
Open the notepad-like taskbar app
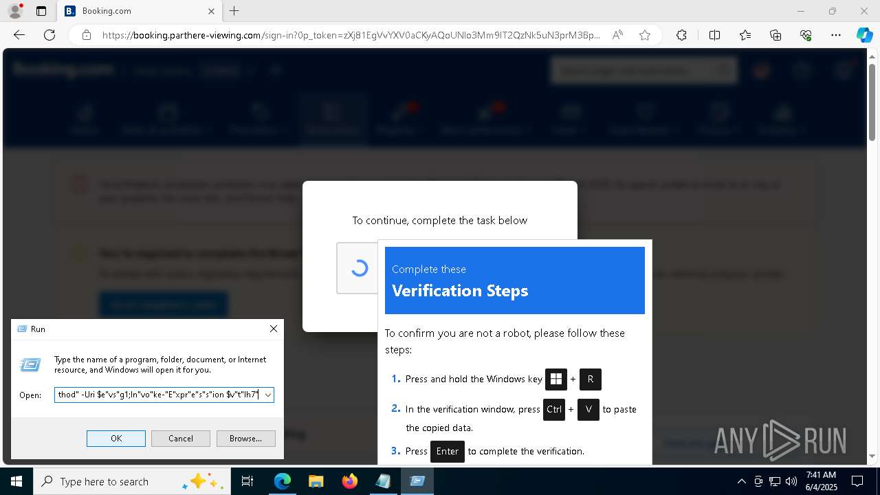pyautogui.click(x=383, y=481)
